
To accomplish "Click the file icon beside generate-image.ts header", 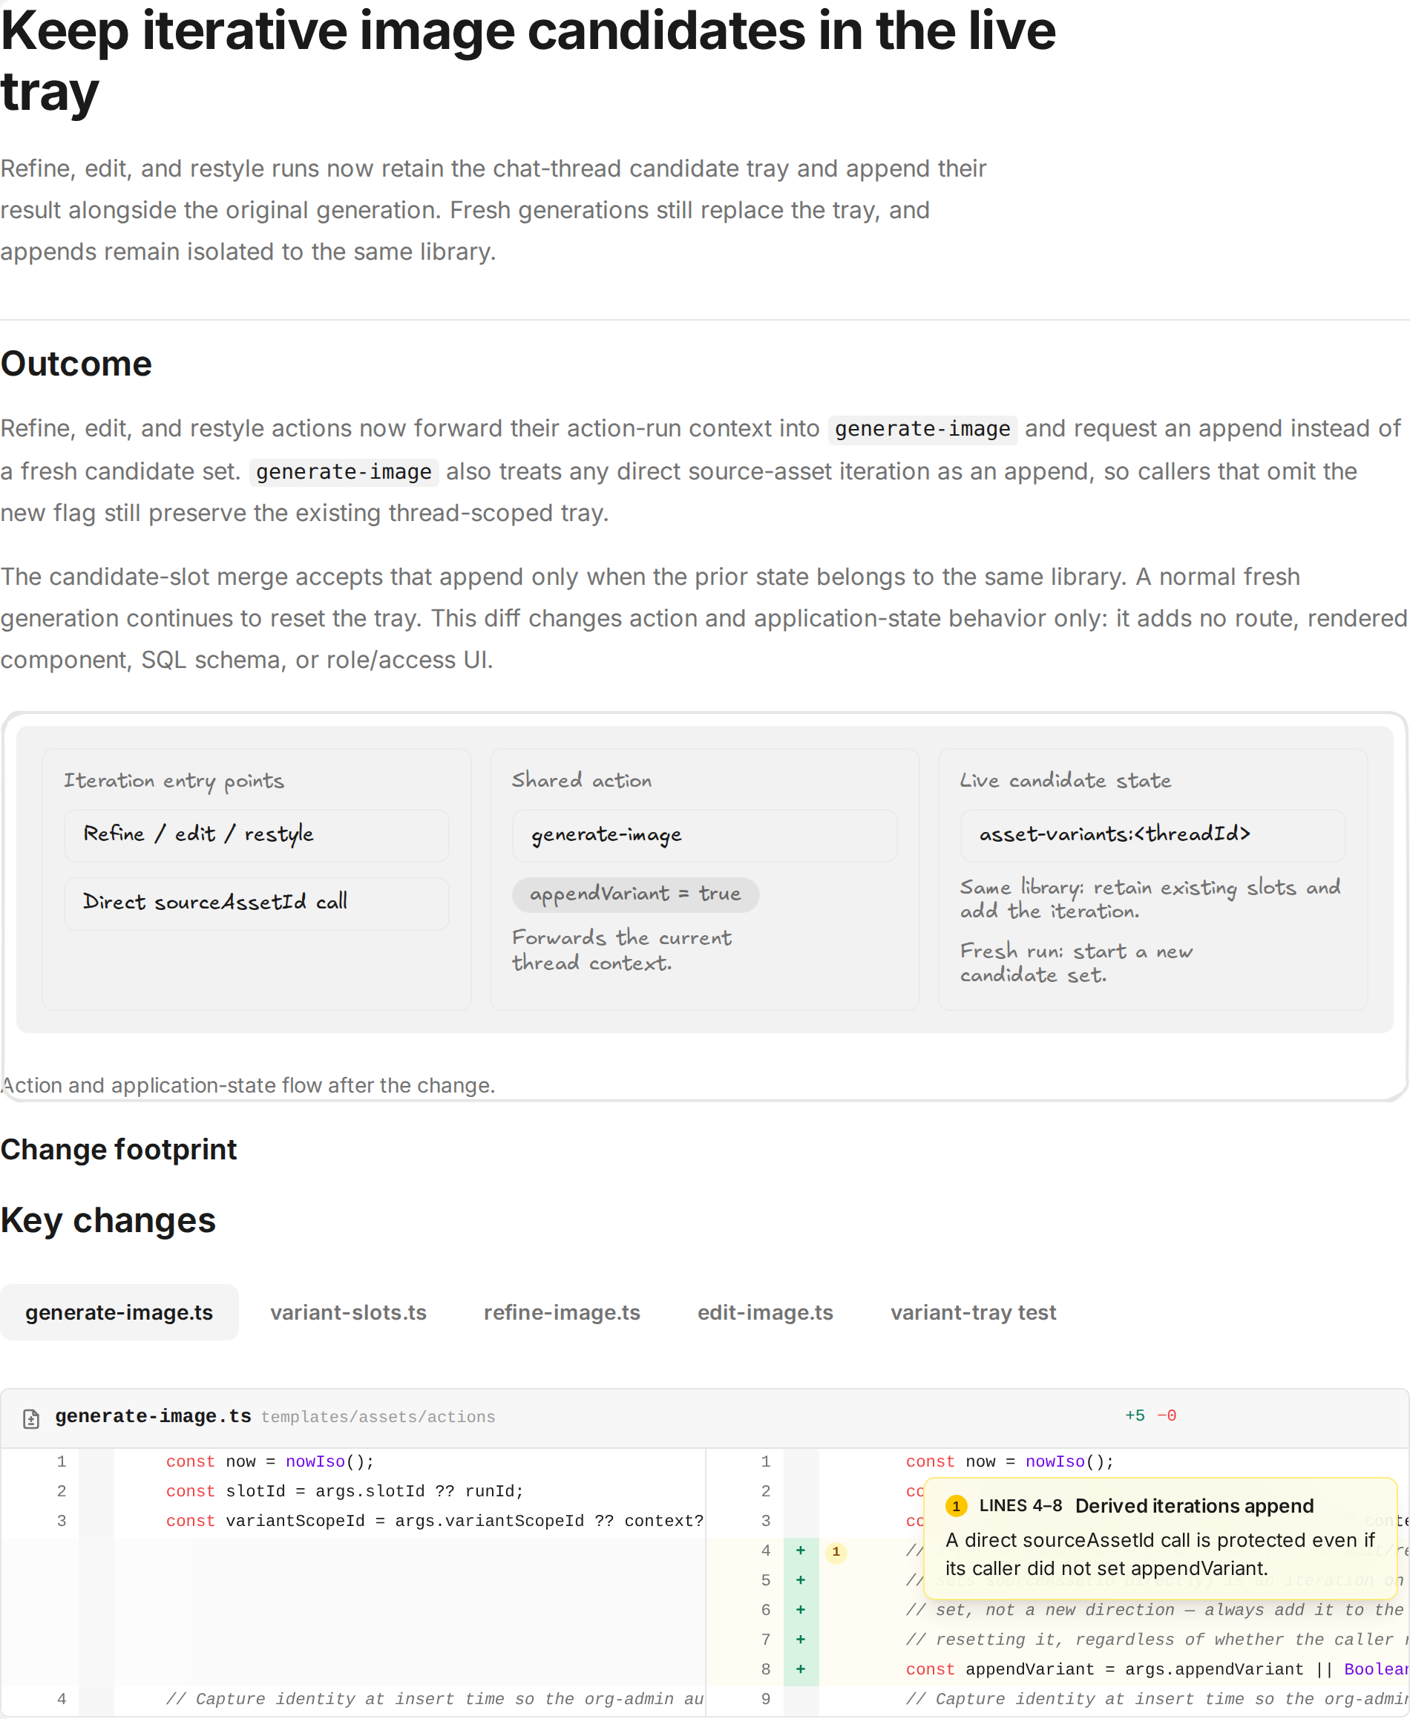I will click(x=31, y=1418).
